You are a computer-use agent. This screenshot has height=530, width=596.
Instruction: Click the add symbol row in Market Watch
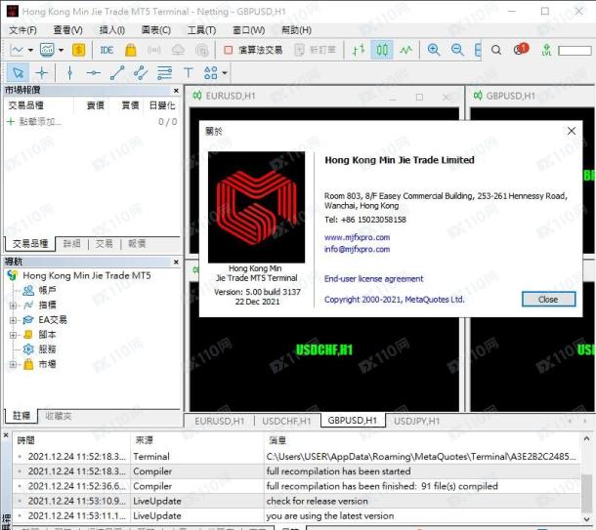[92, 121]
